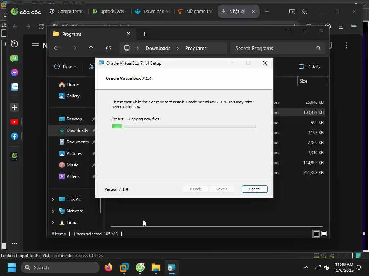Viewport: 369px width, 276px height.
Task: Expand the Network tree node
Action: 53,211
